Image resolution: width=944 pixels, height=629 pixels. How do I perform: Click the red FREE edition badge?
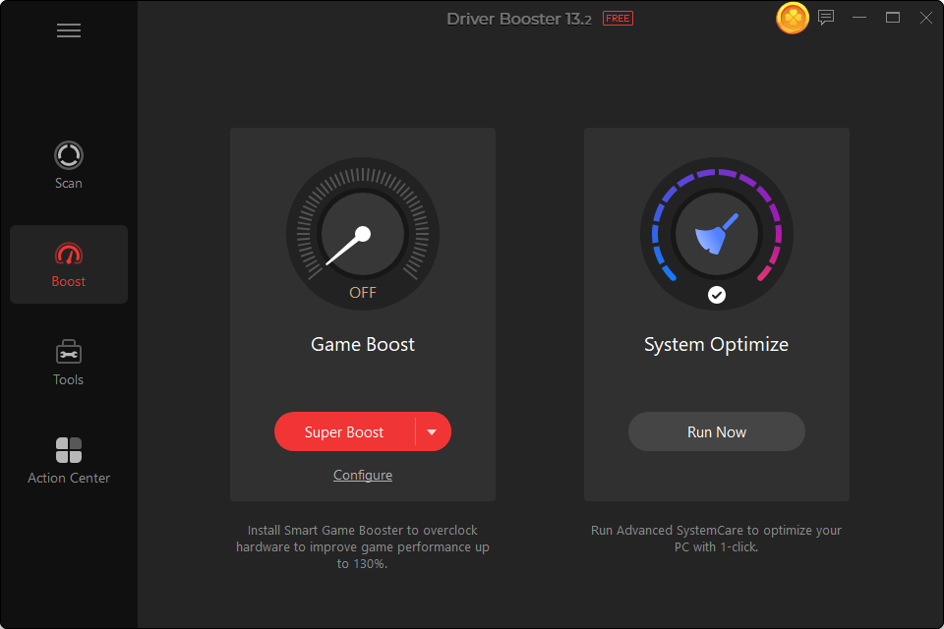coord(618,19)
